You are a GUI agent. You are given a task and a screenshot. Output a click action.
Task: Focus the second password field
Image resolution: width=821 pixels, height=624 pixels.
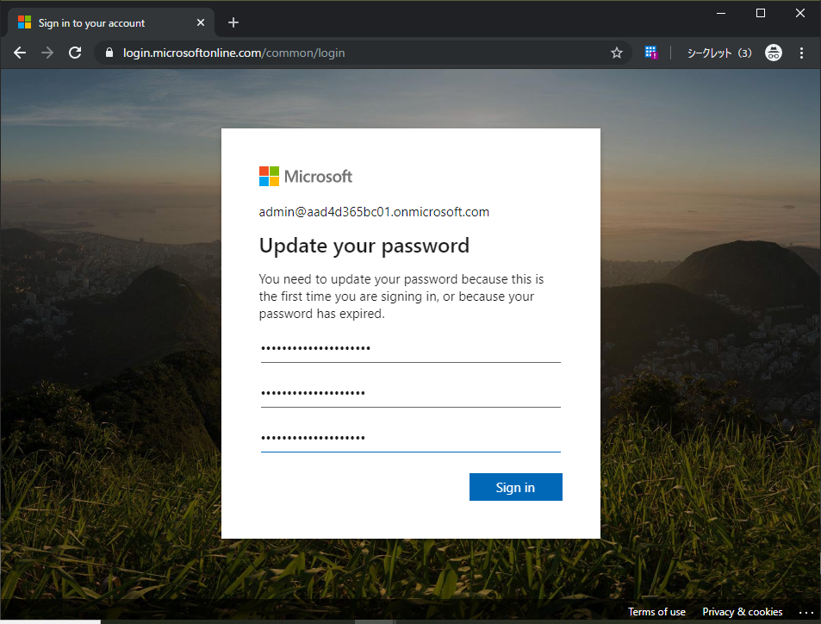click(410, 393)
